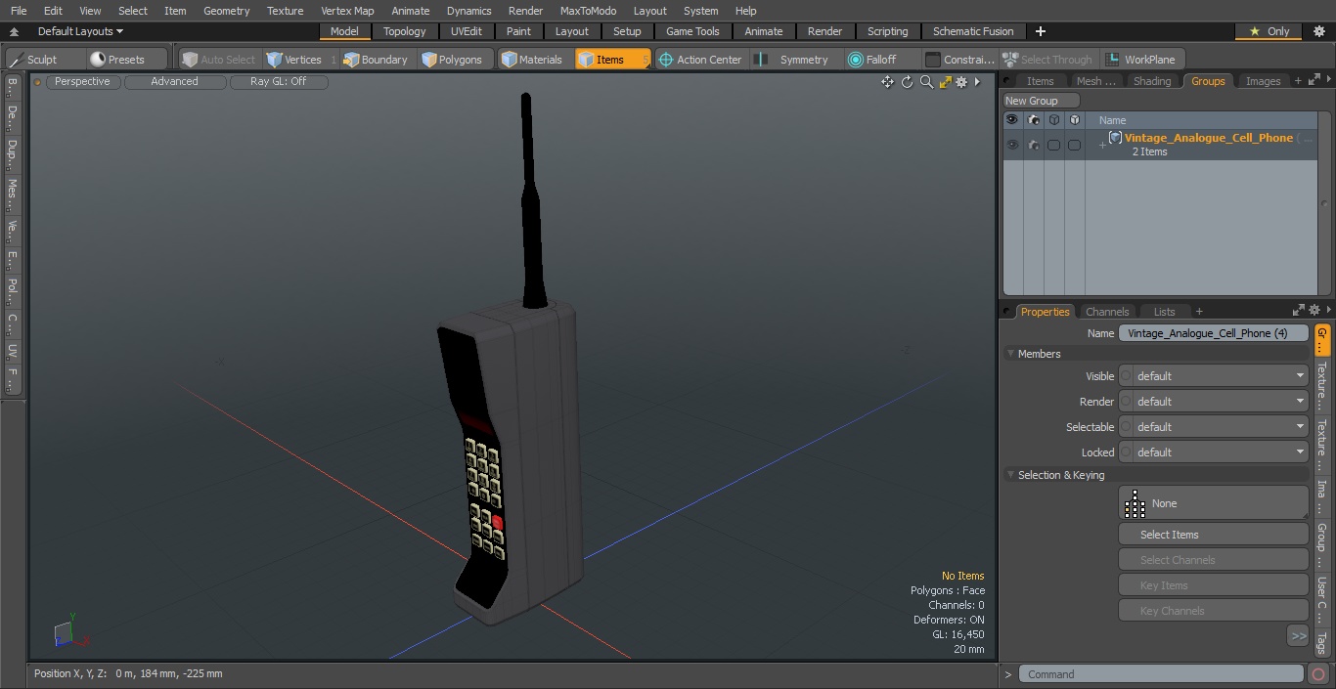Open the Lists tab
The width and height of the screenshot is (1336, 689).
[1164, 312]
